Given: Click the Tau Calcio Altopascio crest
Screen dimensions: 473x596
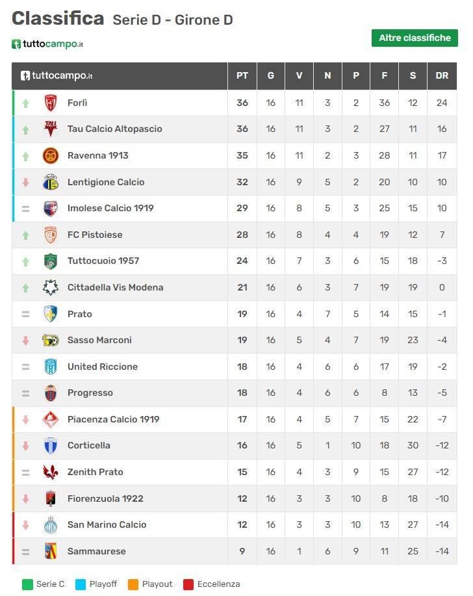Looking at the screenshot, I should 51,129.
